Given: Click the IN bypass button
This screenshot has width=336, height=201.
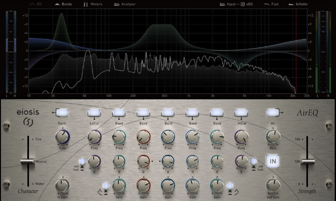Looking at the screenshot, I should (x=273, y=161).
